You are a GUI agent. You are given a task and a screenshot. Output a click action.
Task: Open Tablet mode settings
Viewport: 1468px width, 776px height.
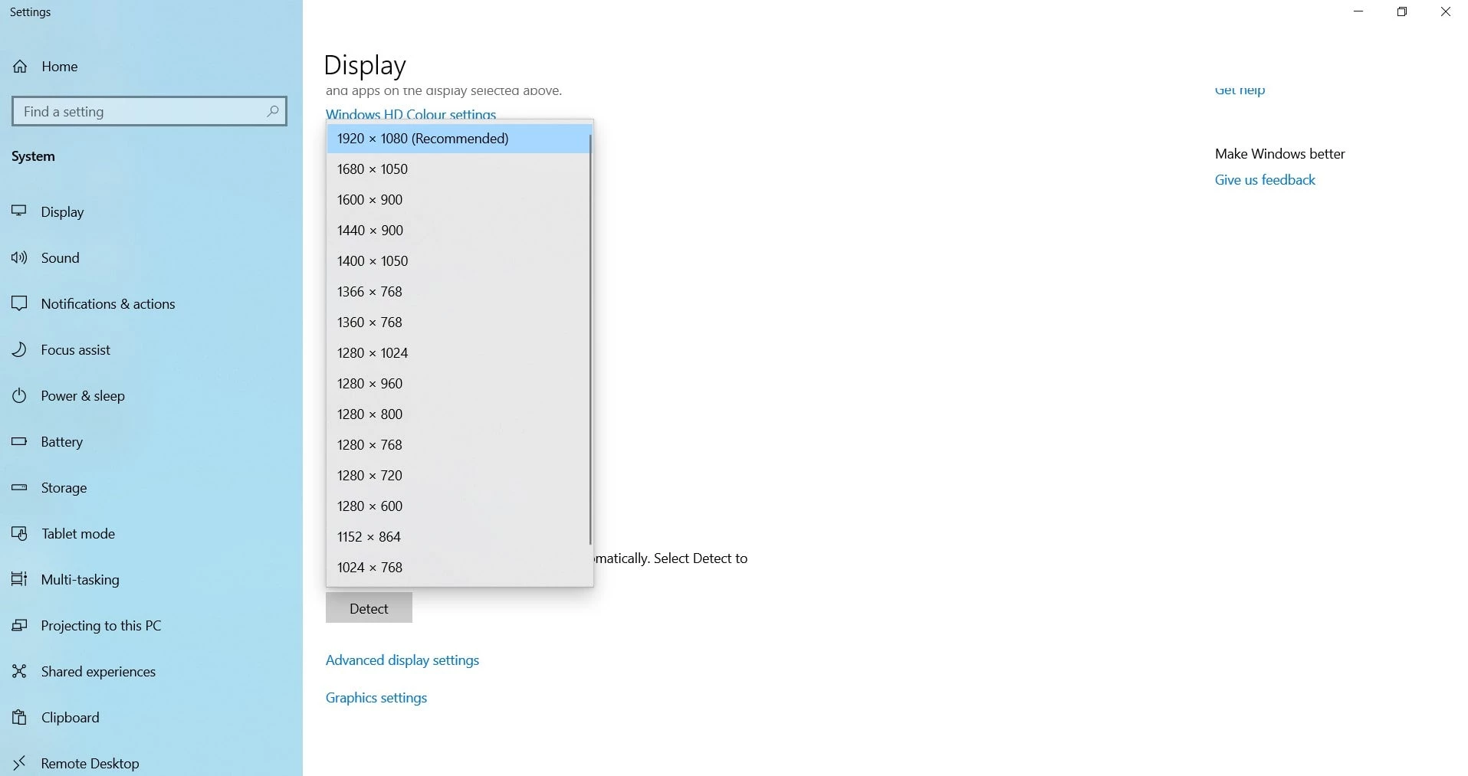(151, 533)
